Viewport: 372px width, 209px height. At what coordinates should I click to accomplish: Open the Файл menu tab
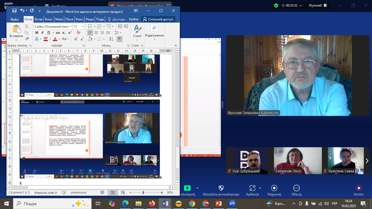pyautogui.click(x=14, y=19)
